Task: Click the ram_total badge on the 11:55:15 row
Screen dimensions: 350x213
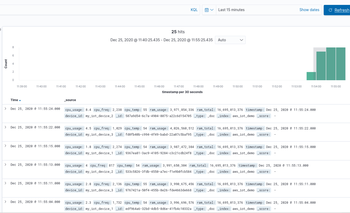Action: coord(206,147)
